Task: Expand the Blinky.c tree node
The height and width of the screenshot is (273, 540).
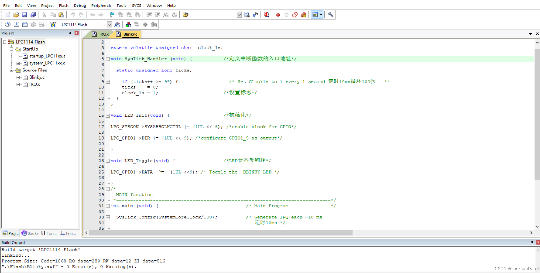Action: tap(18, 77)
